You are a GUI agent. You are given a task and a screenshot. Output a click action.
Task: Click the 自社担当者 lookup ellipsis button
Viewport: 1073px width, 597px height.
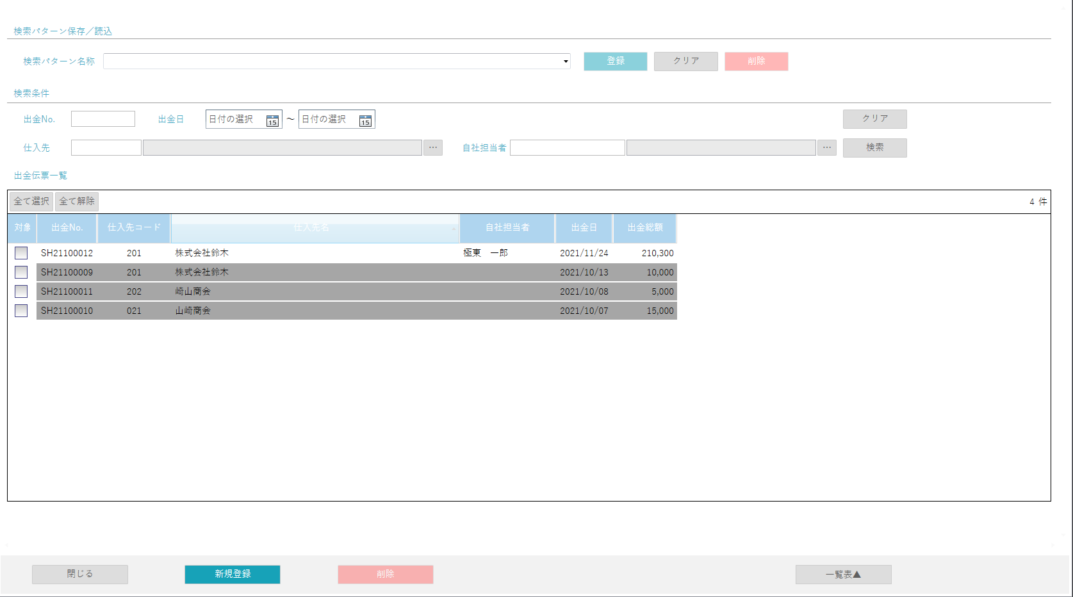827,148
